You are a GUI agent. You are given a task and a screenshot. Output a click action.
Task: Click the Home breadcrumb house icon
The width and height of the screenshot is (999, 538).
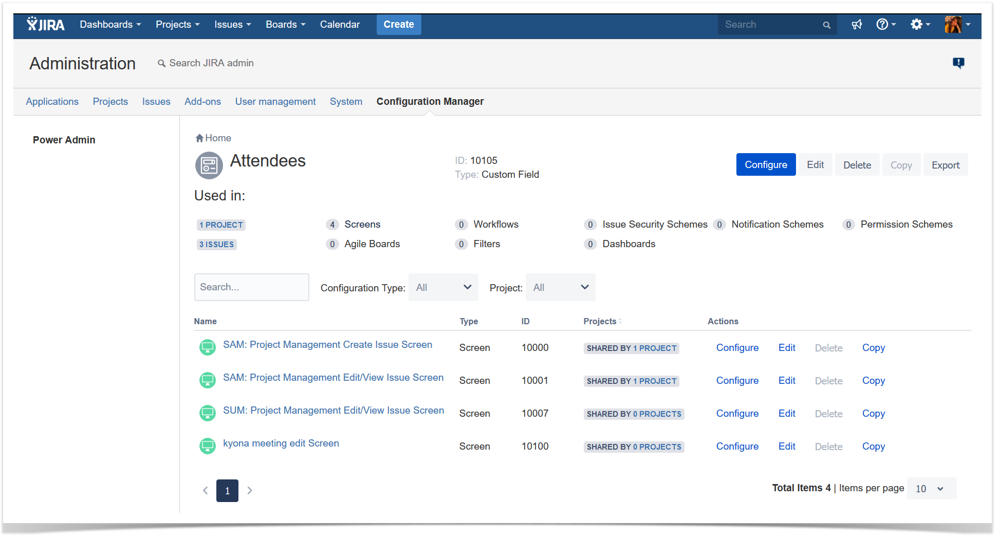click(x=199, y=138)
